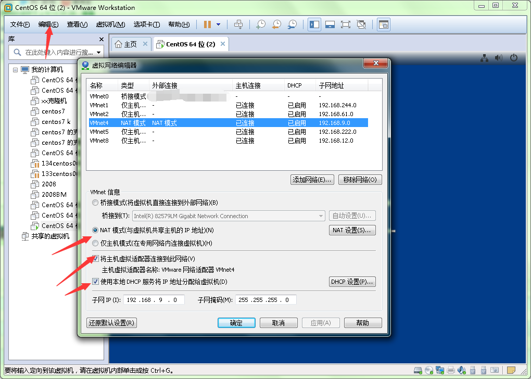Click the volume speaker icon in the guest screen

point(499,58)
